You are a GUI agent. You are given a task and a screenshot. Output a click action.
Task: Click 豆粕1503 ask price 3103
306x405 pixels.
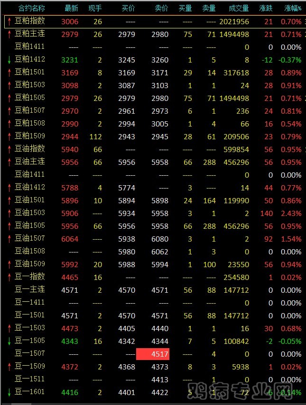[x=160, y=85]
